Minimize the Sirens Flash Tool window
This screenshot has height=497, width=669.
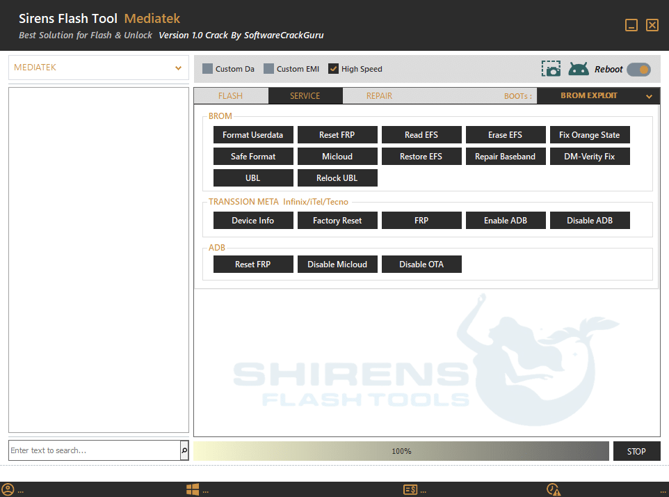[631, 26]
